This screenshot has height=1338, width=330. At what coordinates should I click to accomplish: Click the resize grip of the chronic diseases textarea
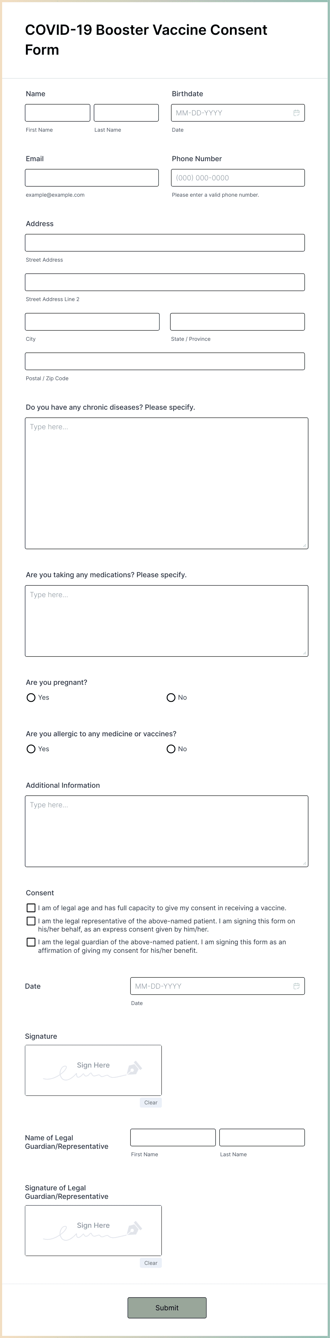(x=304, y=545)
